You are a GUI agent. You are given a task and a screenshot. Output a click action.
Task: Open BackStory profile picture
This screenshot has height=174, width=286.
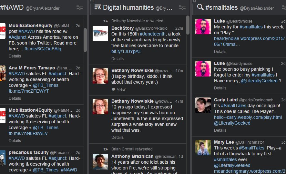[100, 34]
